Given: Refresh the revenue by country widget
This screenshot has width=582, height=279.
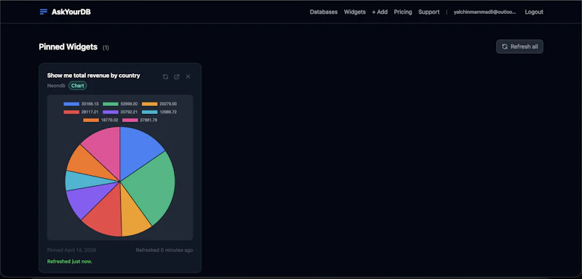Looking at the screenshot, I should (166, 77).
